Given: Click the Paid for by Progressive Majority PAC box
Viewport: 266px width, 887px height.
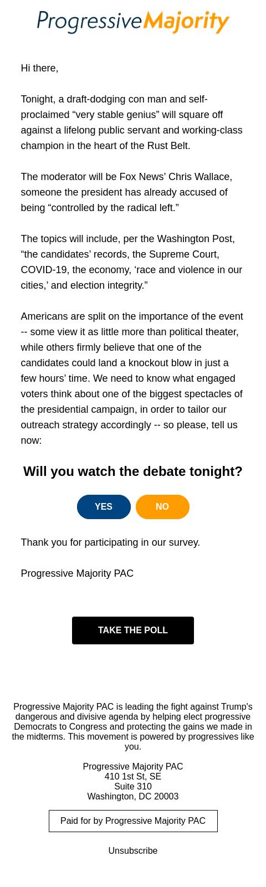Looking at the screenshot, I should [133, 821].
